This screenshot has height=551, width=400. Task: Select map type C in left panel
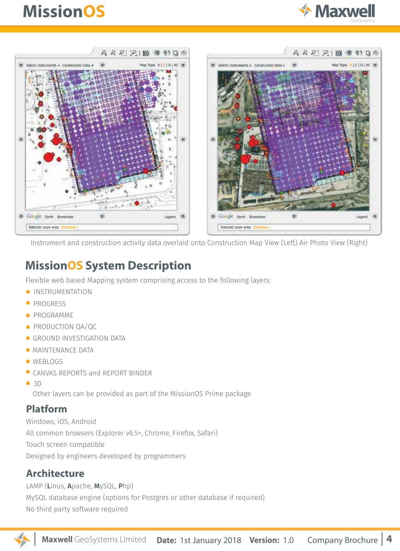click(164, 65)
